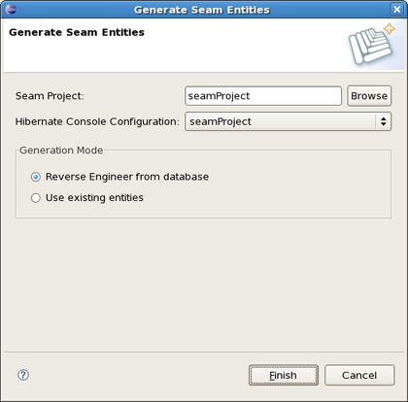Click the window title bar text
Image resolution: width=408 pixels, height=402 pixels.
click(x=202, y=10)
